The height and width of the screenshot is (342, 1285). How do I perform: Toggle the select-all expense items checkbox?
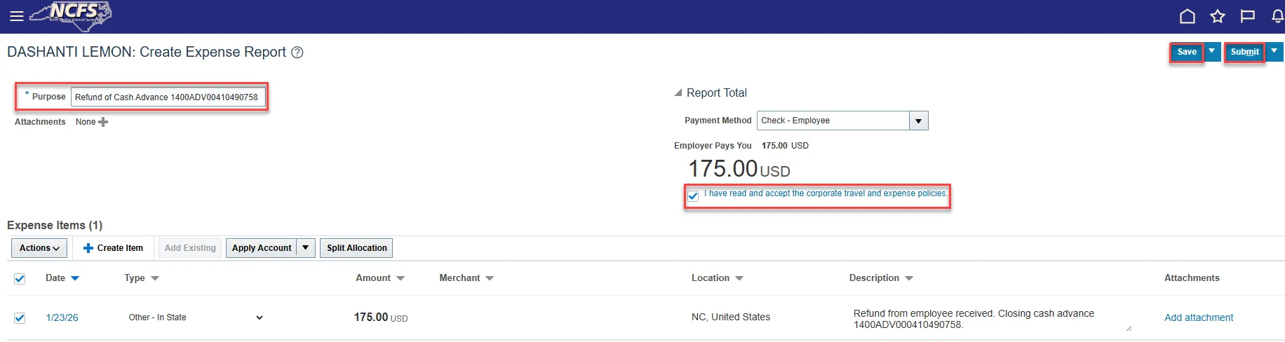(x=20, y=279)
